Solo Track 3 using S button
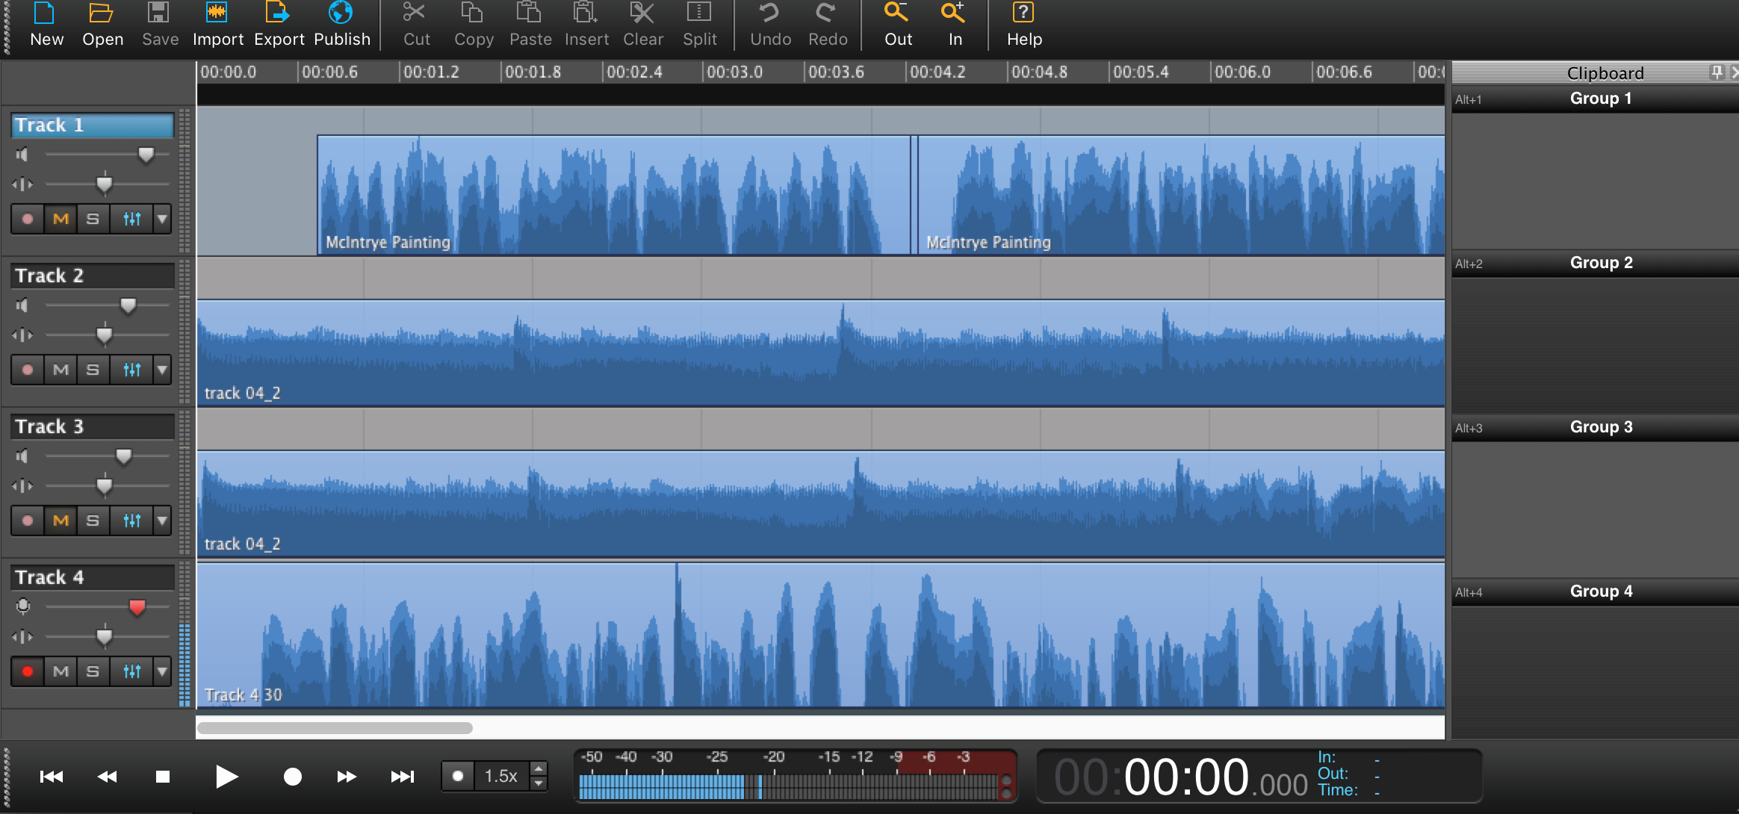 click(x=93, y=521)
